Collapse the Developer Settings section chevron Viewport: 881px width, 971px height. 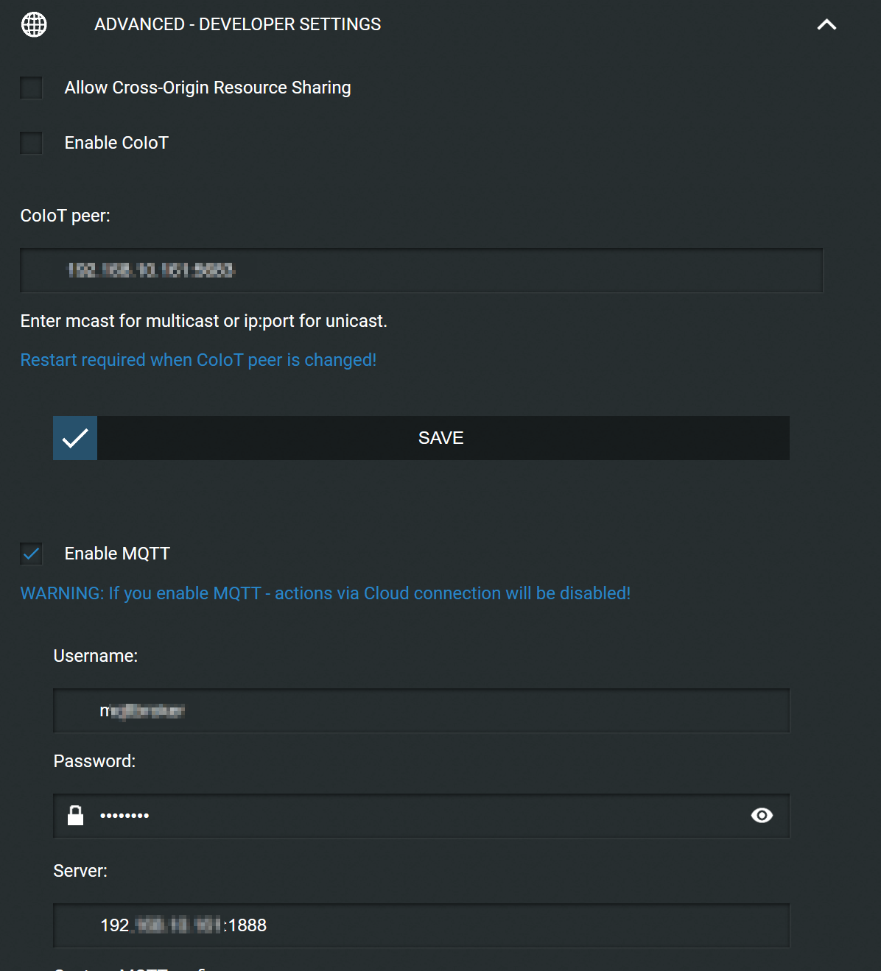[826, 24]
